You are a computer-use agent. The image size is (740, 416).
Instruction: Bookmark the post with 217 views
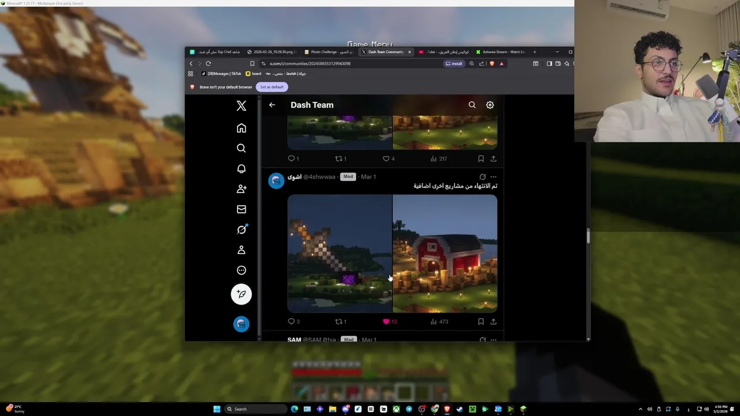pyautogui.click(x=480, y=158)
